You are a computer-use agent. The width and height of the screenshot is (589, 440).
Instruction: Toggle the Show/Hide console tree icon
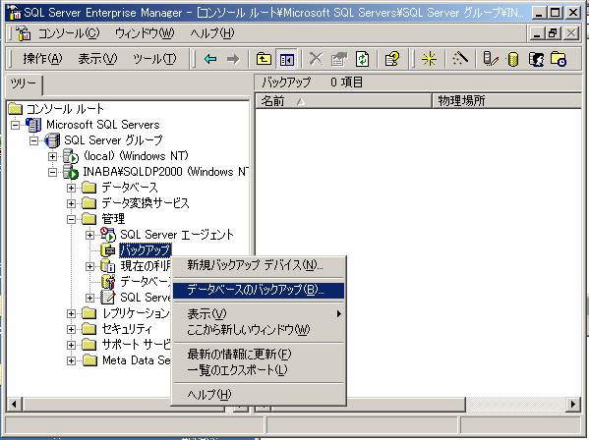[x=286, y=59]
